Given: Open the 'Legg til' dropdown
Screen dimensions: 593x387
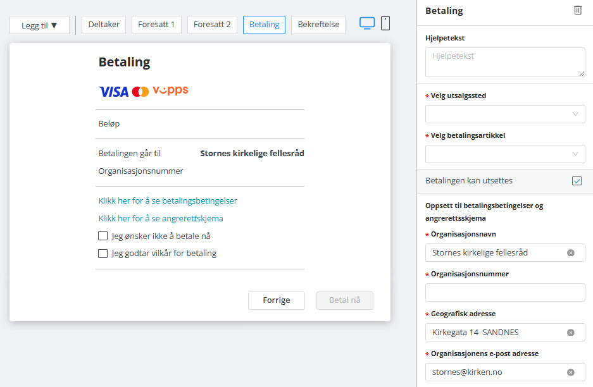Looking at the screenshot, I should 39,25.
